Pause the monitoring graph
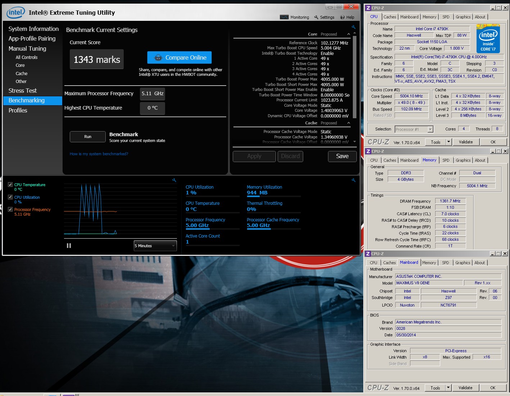 point(69,246)
